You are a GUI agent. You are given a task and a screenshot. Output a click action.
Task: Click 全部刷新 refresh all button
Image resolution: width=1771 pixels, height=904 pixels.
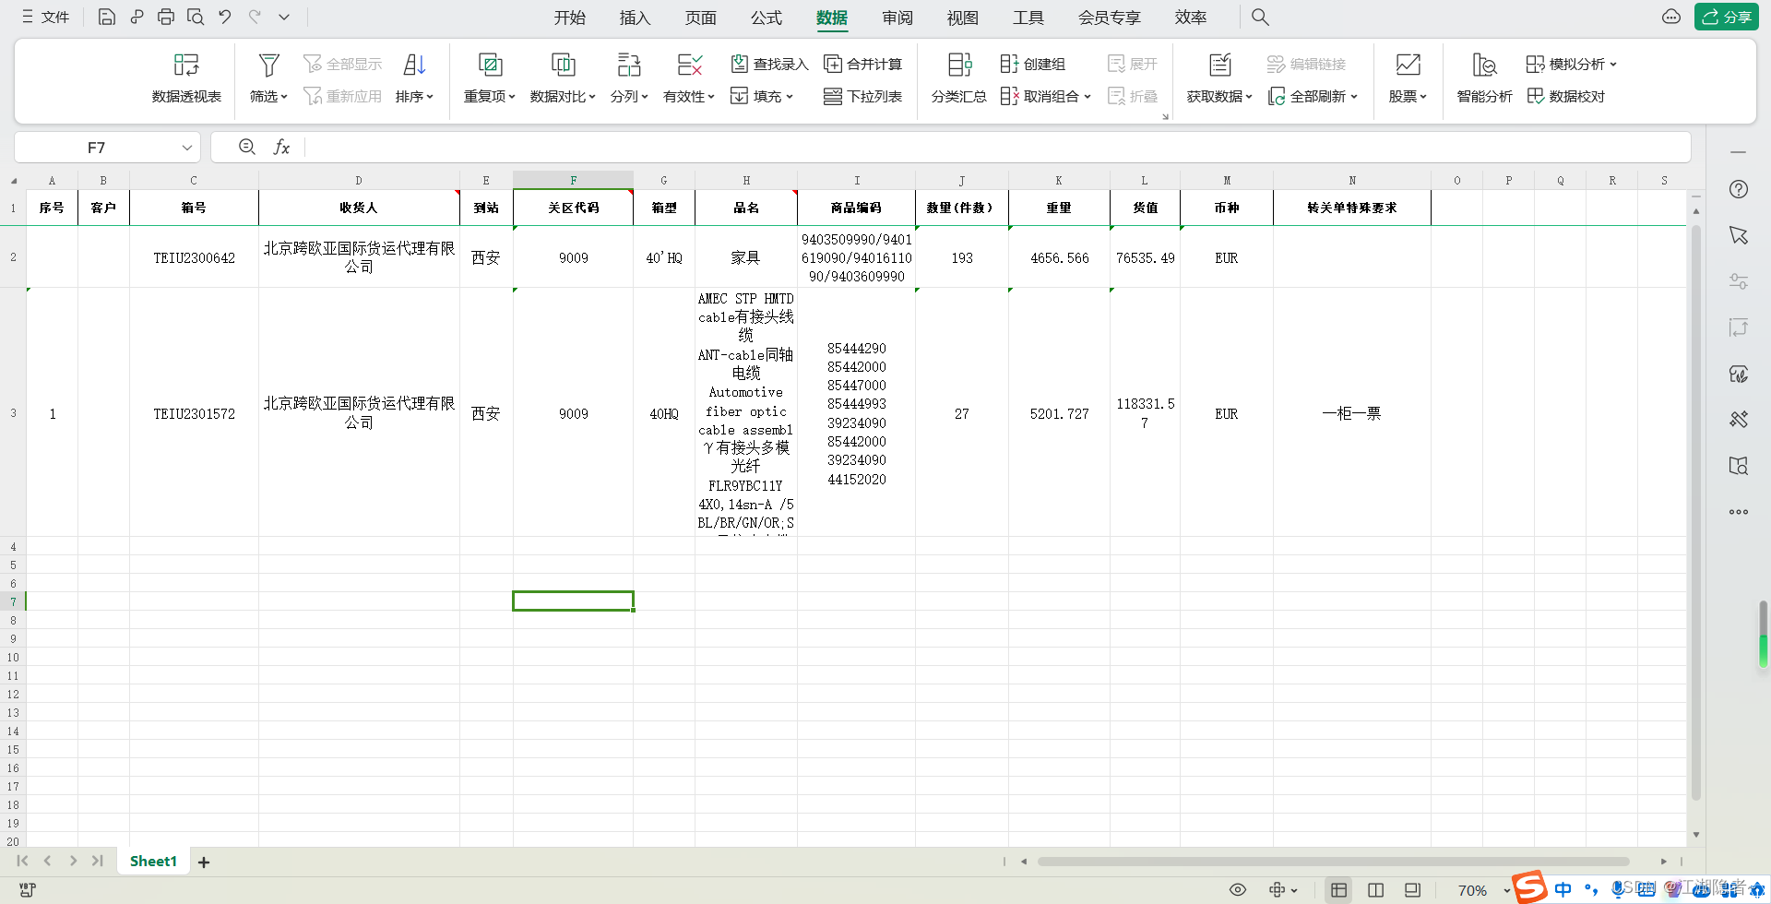(x=1313, y=96)
